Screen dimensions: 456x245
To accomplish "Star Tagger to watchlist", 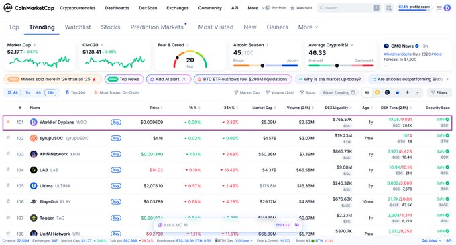I will (8, 218).
